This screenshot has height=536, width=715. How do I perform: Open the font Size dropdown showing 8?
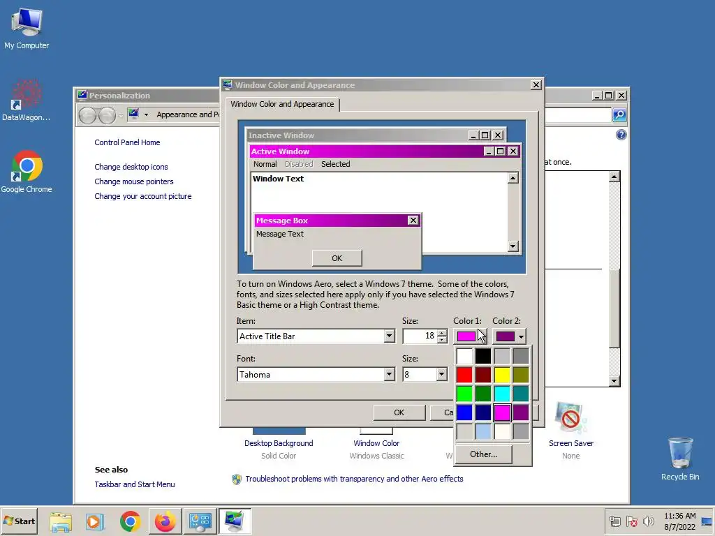(441, 374)
